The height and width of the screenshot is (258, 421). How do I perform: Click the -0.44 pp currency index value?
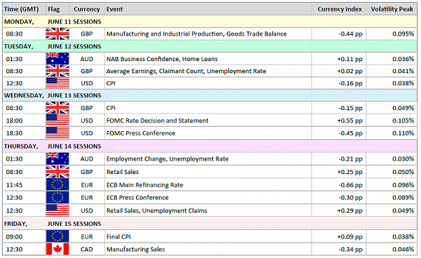click(350, 34)
